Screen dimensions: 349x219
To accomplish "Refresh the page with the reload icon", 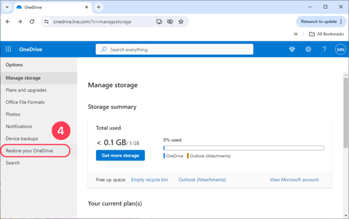I will (32, 21).
